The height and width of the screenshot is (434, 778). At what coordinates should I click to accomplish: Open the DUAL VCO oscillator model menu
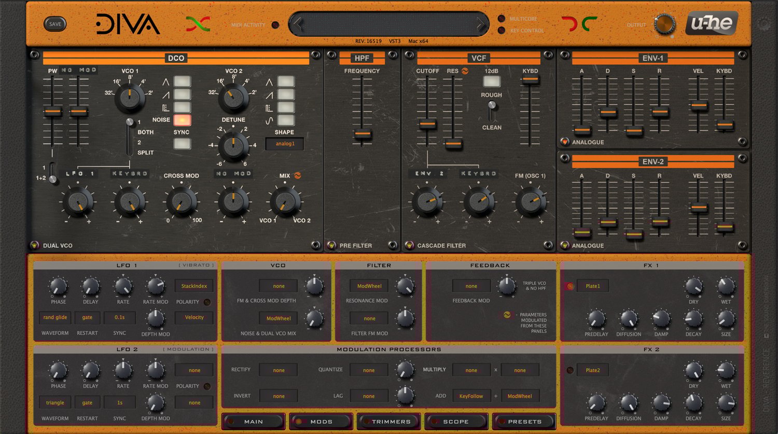click(34, 245)
